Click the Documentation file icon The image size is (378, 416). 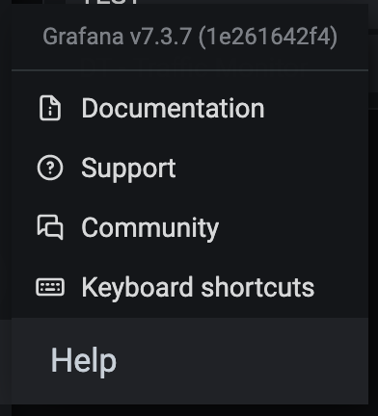[x=50, y=108]
